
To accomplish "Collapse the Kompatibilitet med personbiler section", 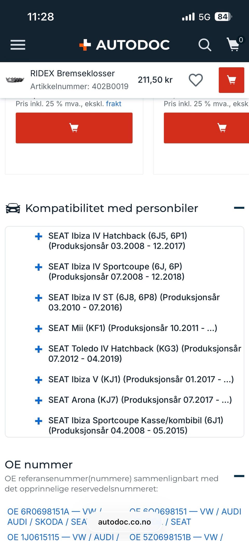I will (239, 208).
